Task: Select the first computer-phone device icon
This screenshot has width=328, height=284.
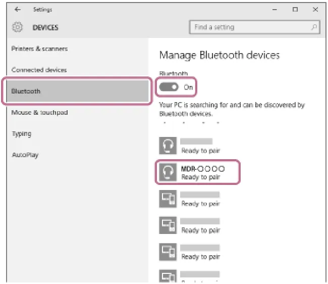Action: pos(168,199)
